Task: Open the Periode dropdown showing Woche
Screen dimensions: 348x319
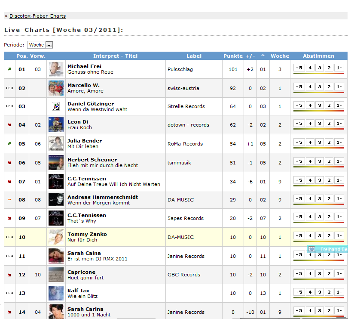Action: tap(40, 45)
